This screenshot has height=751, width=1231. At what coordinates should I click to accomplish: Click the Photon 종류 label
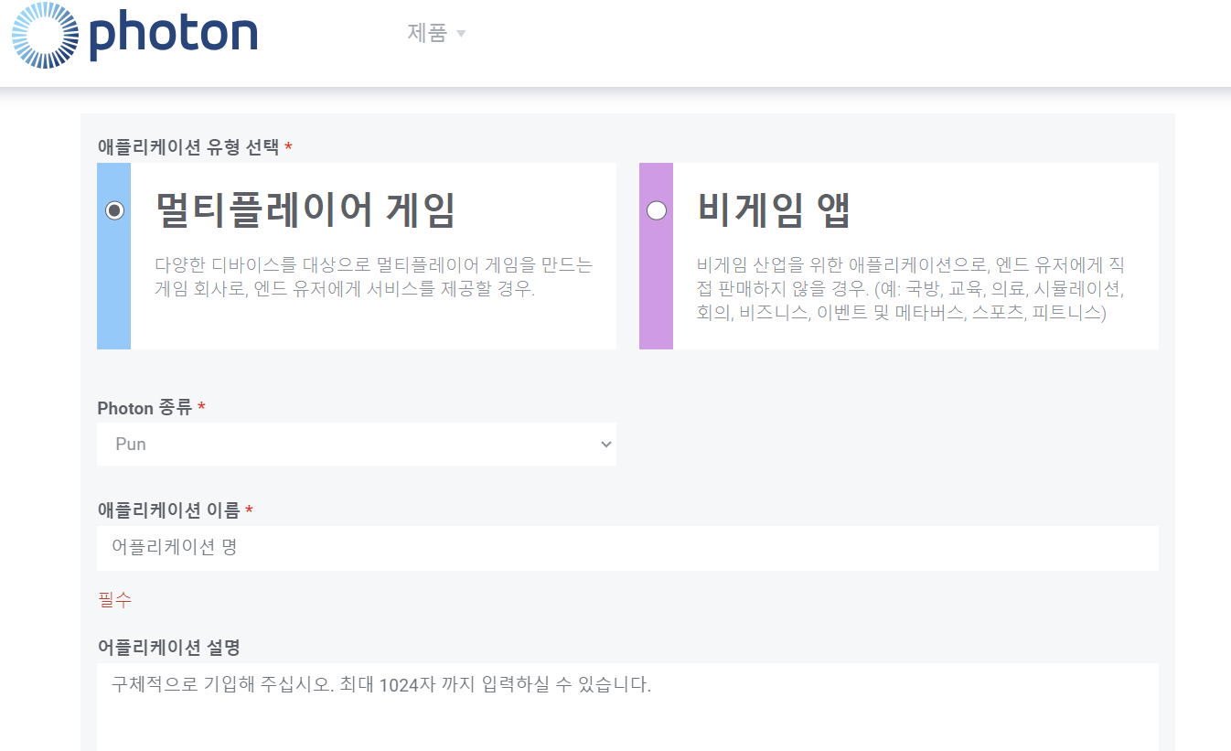(x=145, y=407)
